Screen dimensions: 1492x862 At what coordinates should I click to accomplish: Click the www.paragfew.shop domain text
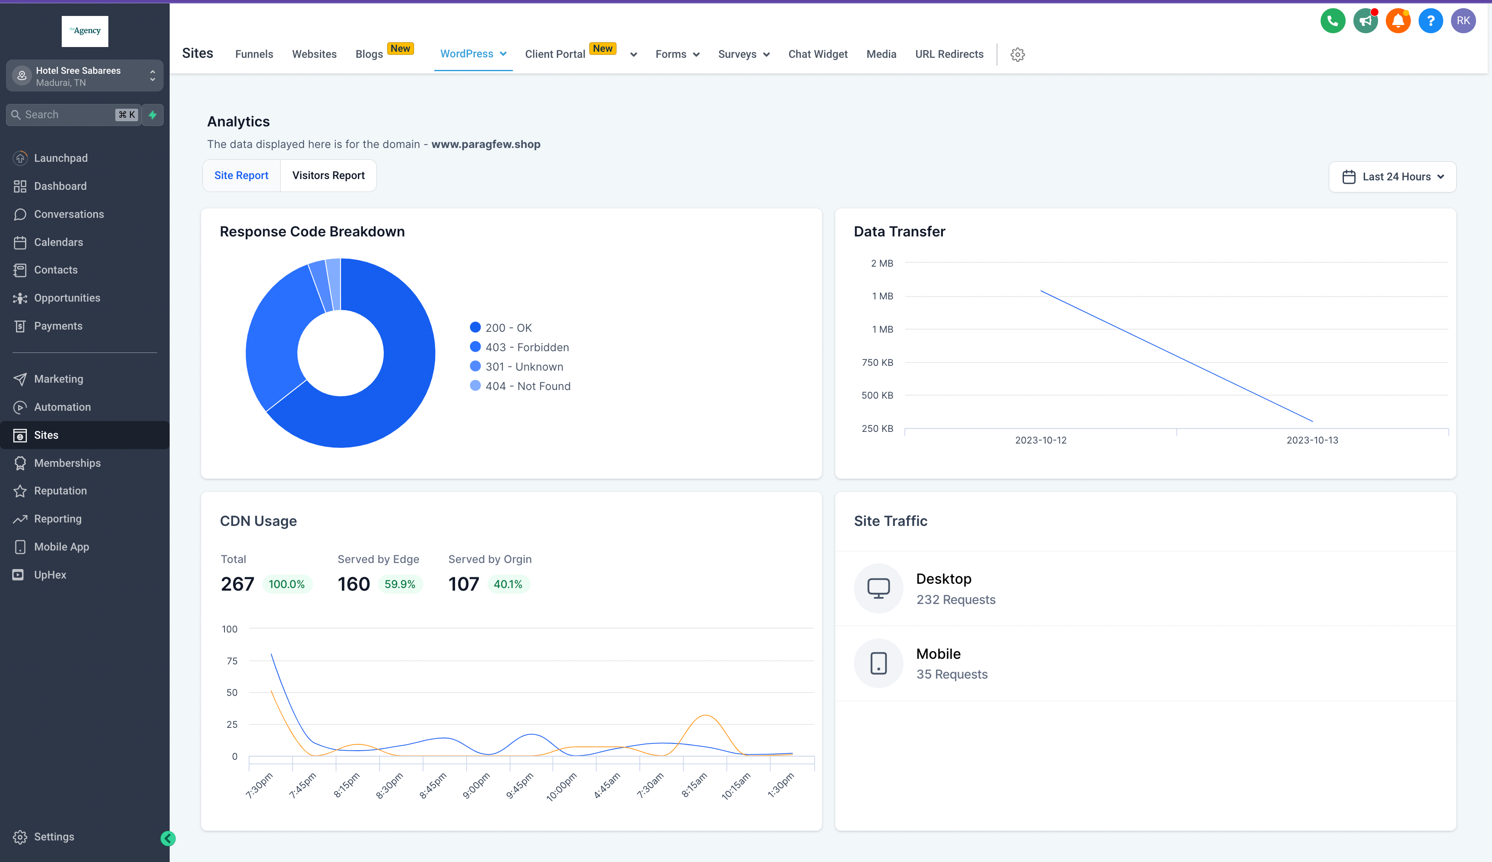pyautogui.click(x=486, y=145)
